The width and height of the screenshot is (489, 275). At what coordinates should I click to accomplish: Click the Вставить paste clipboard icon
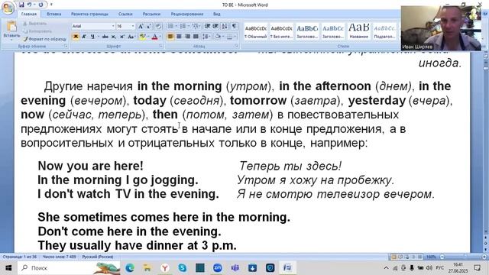tap(11, 27)
